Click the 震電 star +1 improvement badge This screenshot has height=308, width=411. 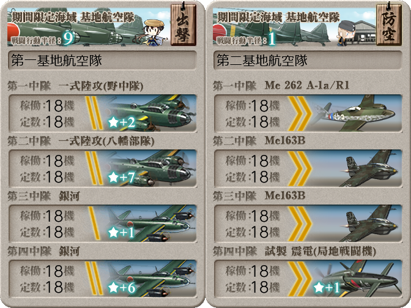pos(327,288)
